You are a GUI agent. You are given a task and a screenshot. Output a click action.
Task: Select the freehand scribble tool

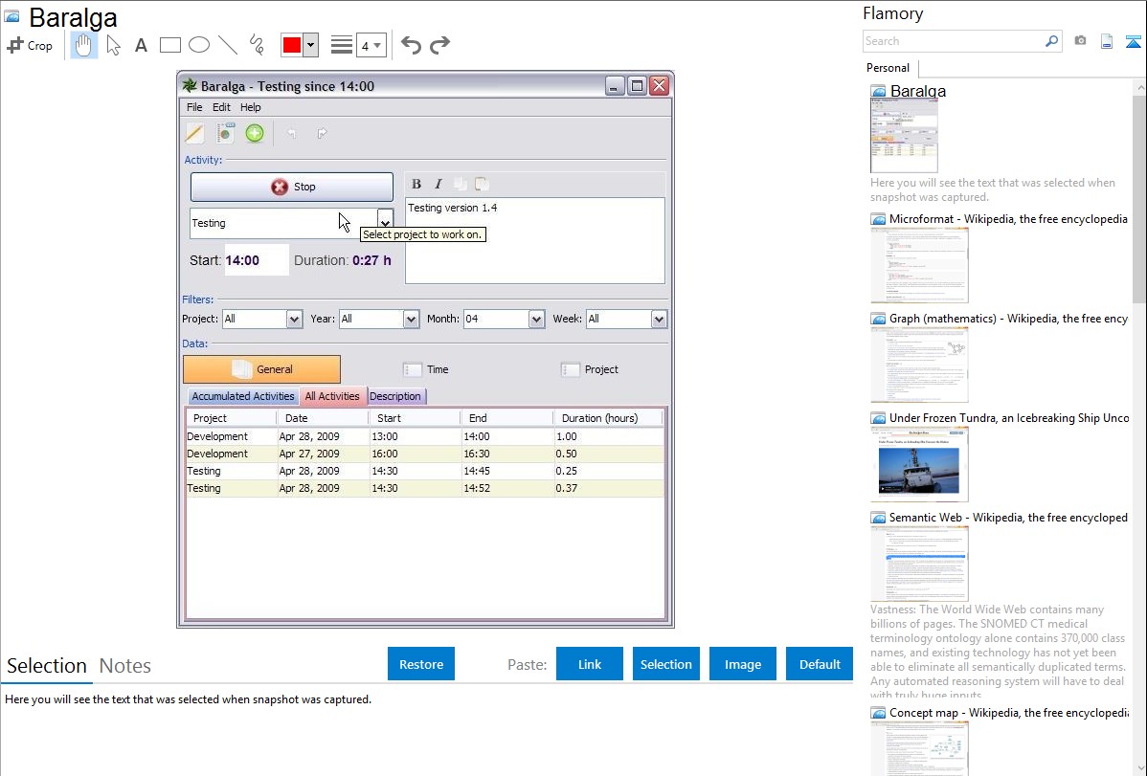click(257, 45)
